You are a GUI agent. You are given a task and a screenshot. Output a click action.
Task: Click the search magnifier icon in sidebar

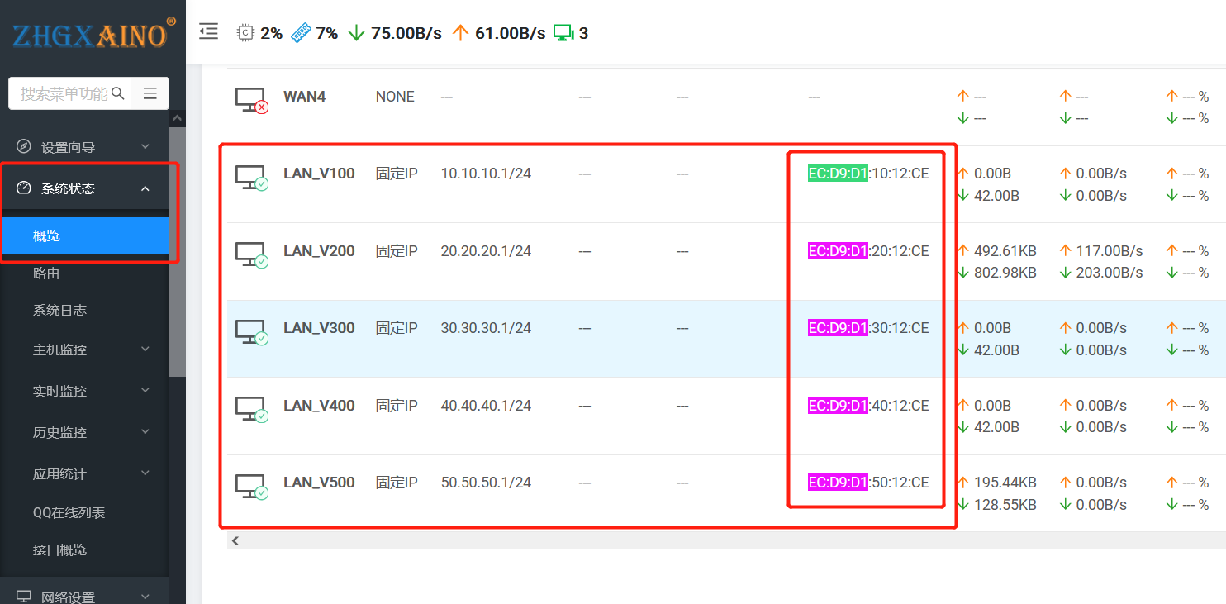coord(118,93)
